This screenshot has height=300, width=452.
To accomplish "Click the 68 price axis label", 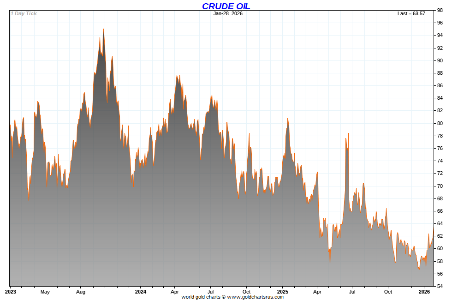I will coord(440,198).
